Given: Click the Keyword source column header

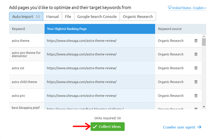Looking at the screenshot, I should [181, 29].
